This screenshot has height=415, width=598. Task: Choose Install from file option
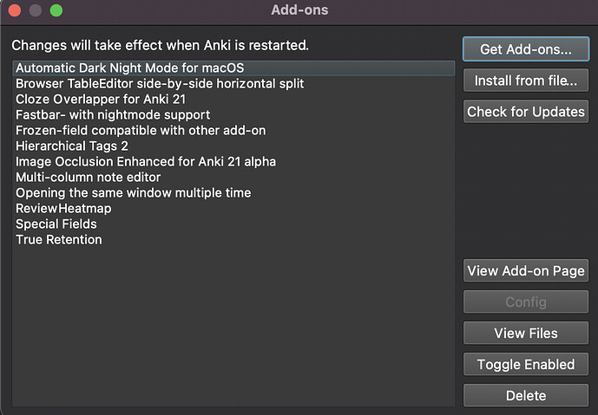(x=526, y=81)
